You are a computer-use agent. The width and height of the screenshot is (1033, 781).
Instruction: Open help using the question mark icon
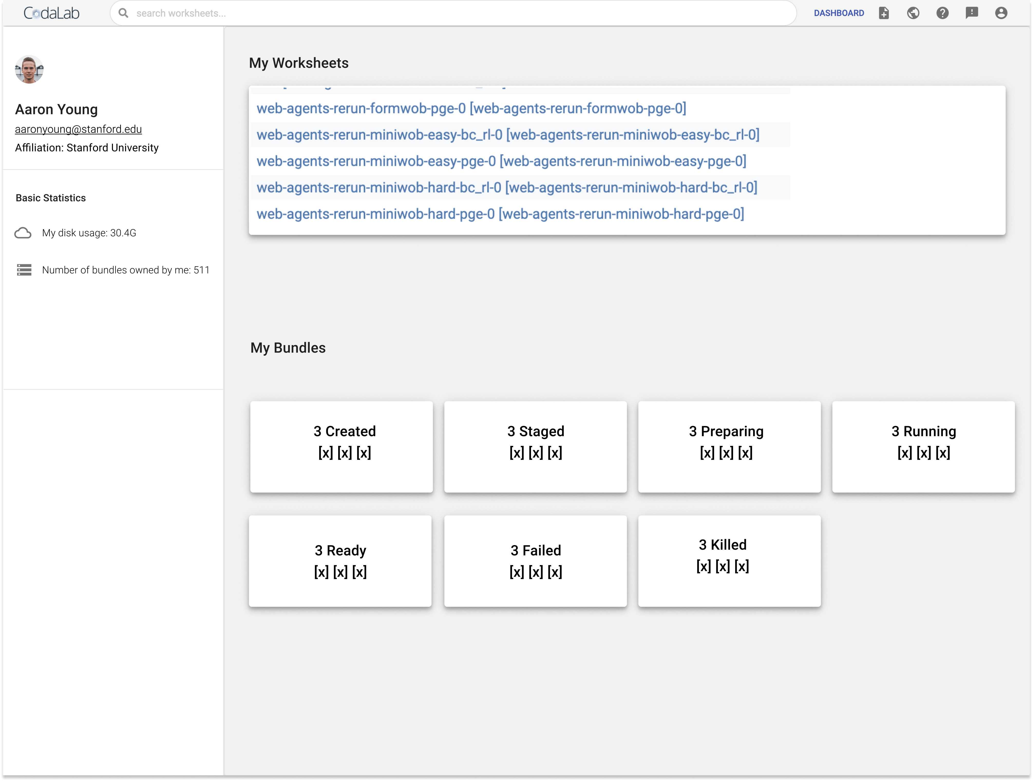tap(942, 13)
